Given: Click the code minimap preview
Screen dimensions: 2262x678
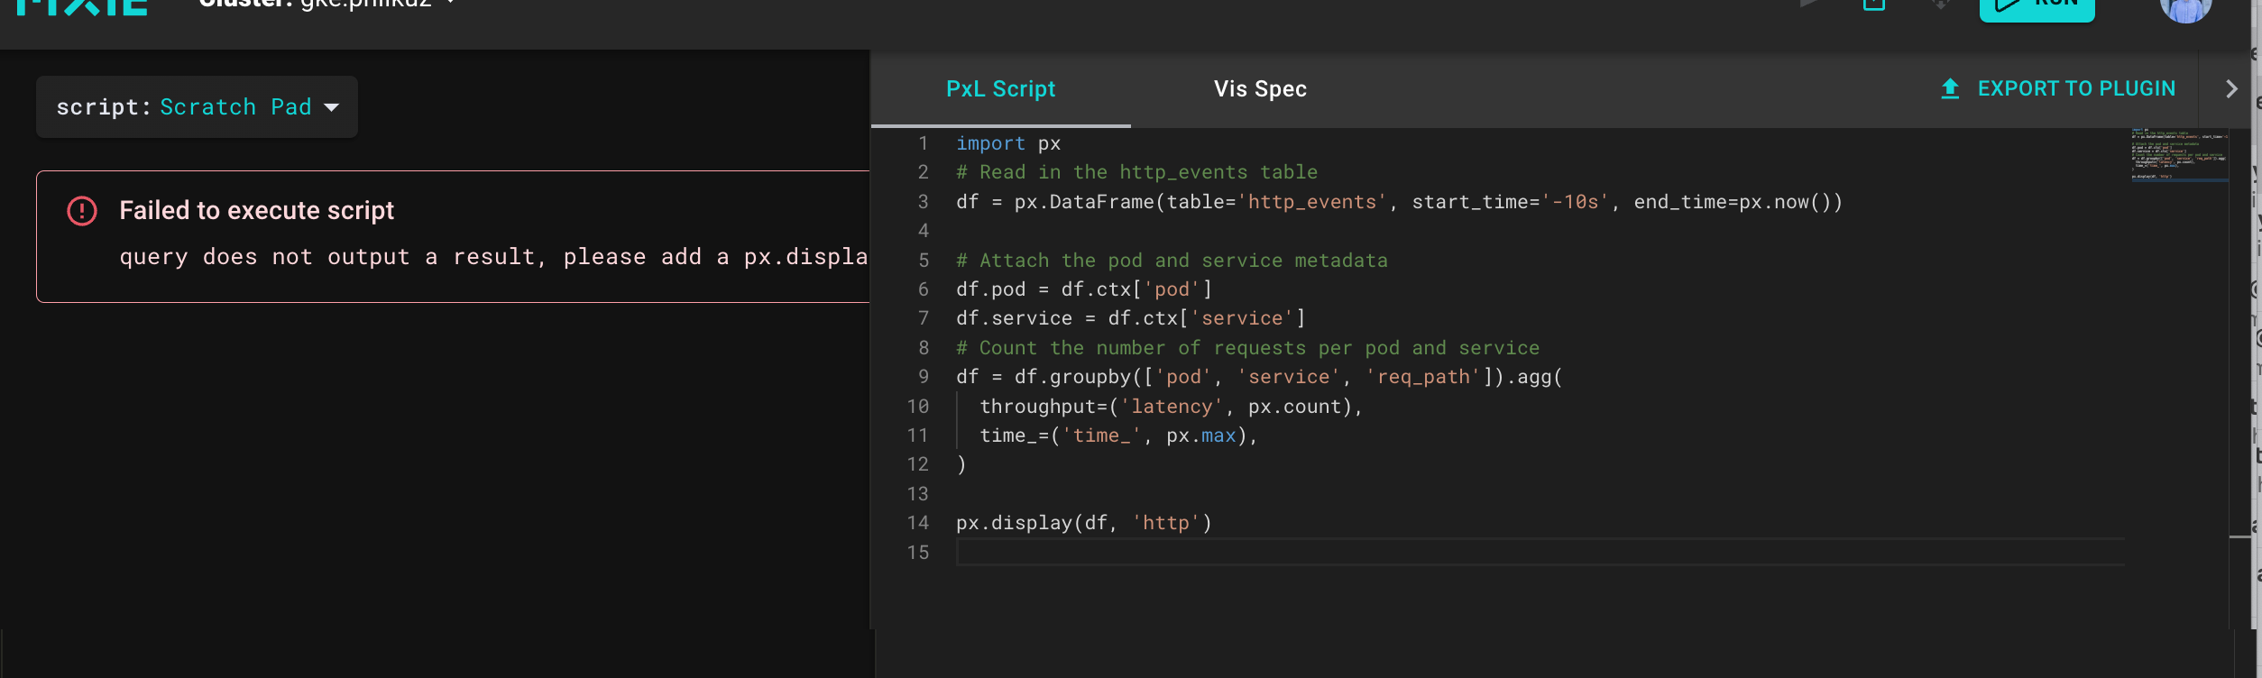Looking at the screenshot, I should click(x=2178, y=155).
